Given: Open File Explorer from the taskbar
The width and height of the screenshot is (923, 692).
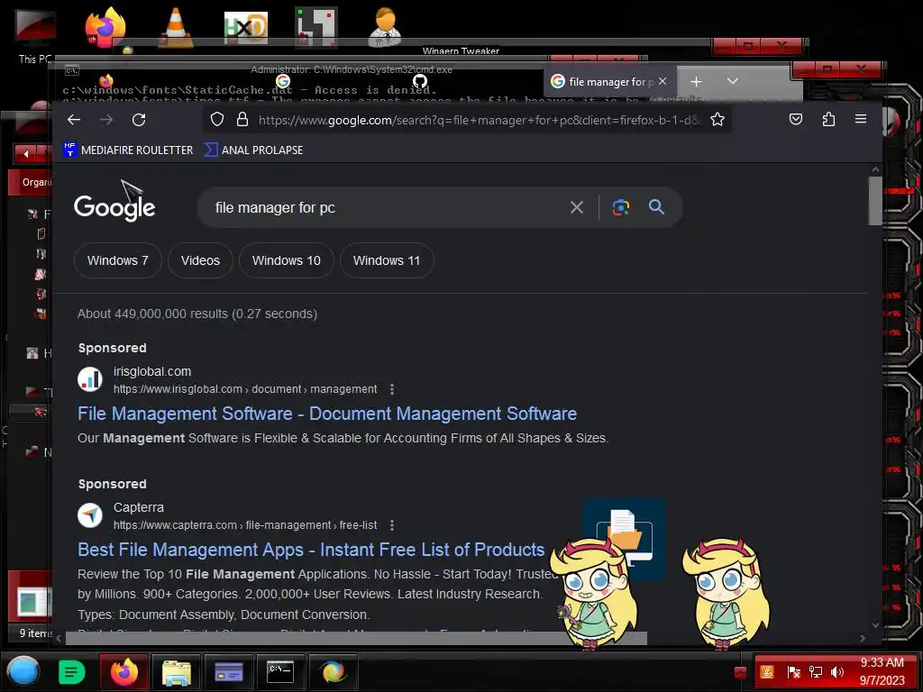Looking at the screenshot, I should tap(176, 671).
